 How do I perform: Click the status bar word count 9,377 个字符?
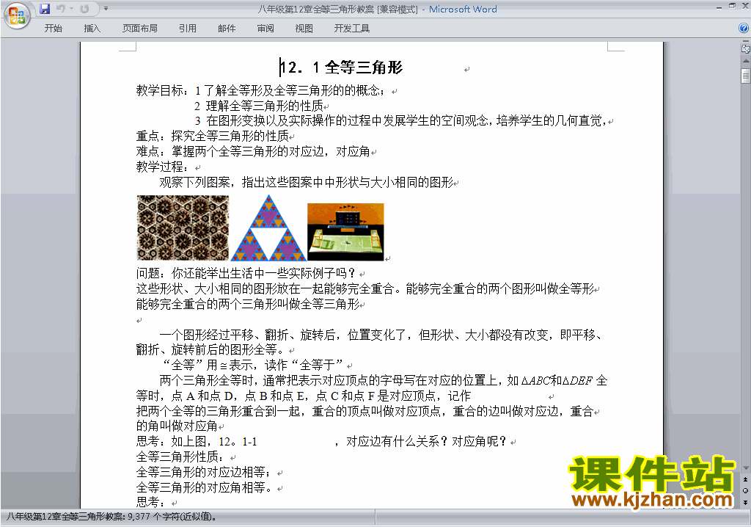172,517
